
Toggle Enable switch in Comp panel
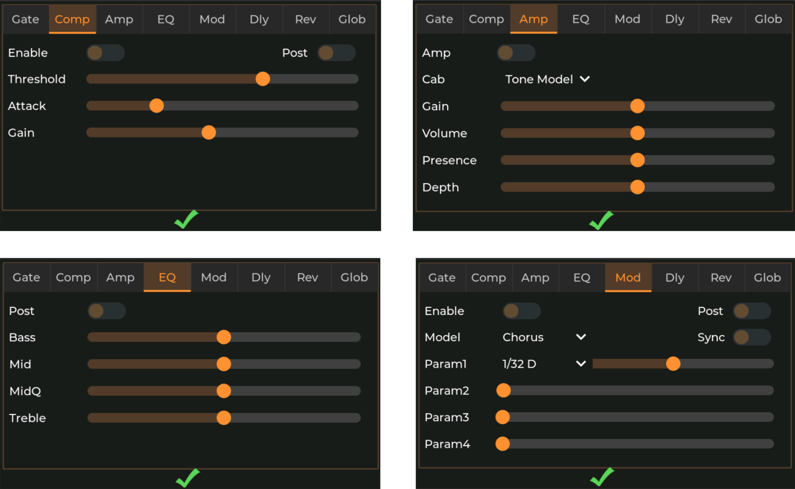click(105, 53)
